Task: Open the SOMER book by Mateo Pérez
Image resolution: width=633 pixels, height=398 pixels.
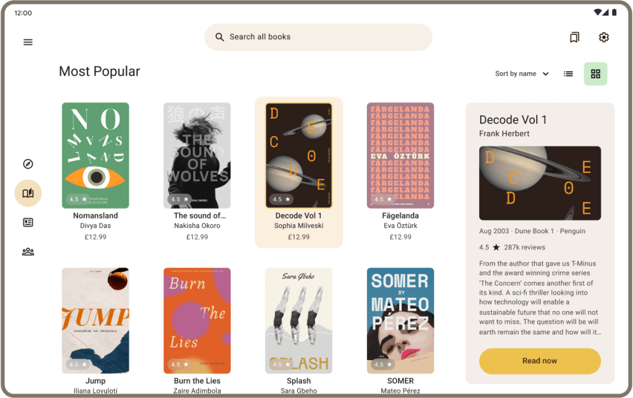Action: pyautogui.click(x=400, y=321)
